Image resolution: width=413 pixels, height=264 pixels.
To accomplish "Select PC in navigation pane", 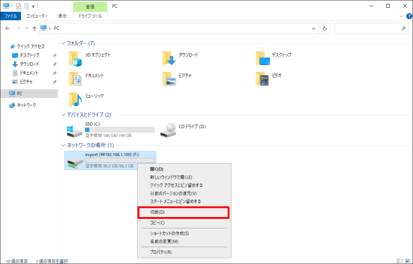I will (29, 94).
